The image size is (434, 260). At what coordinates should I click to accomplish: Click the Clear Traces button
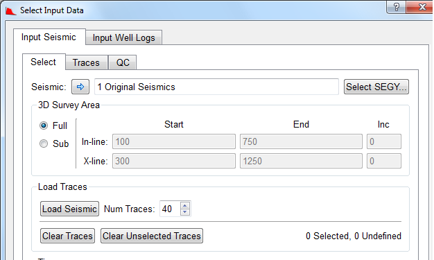(67, 236)
